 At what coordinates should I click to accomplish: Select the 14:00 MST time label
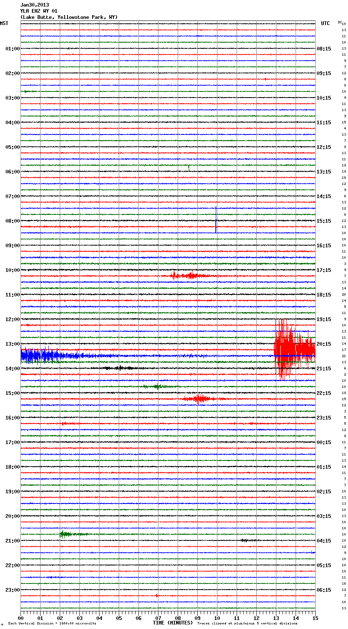point(13,369)
